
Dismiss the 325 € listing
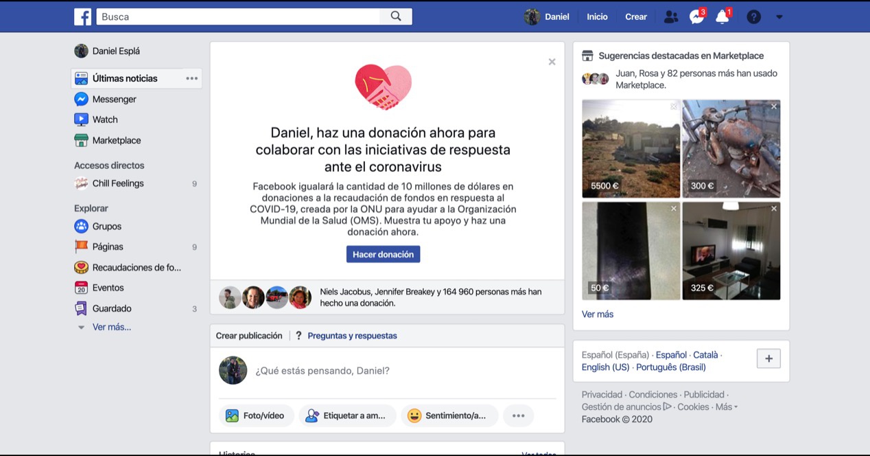click(x=774, y=208)
